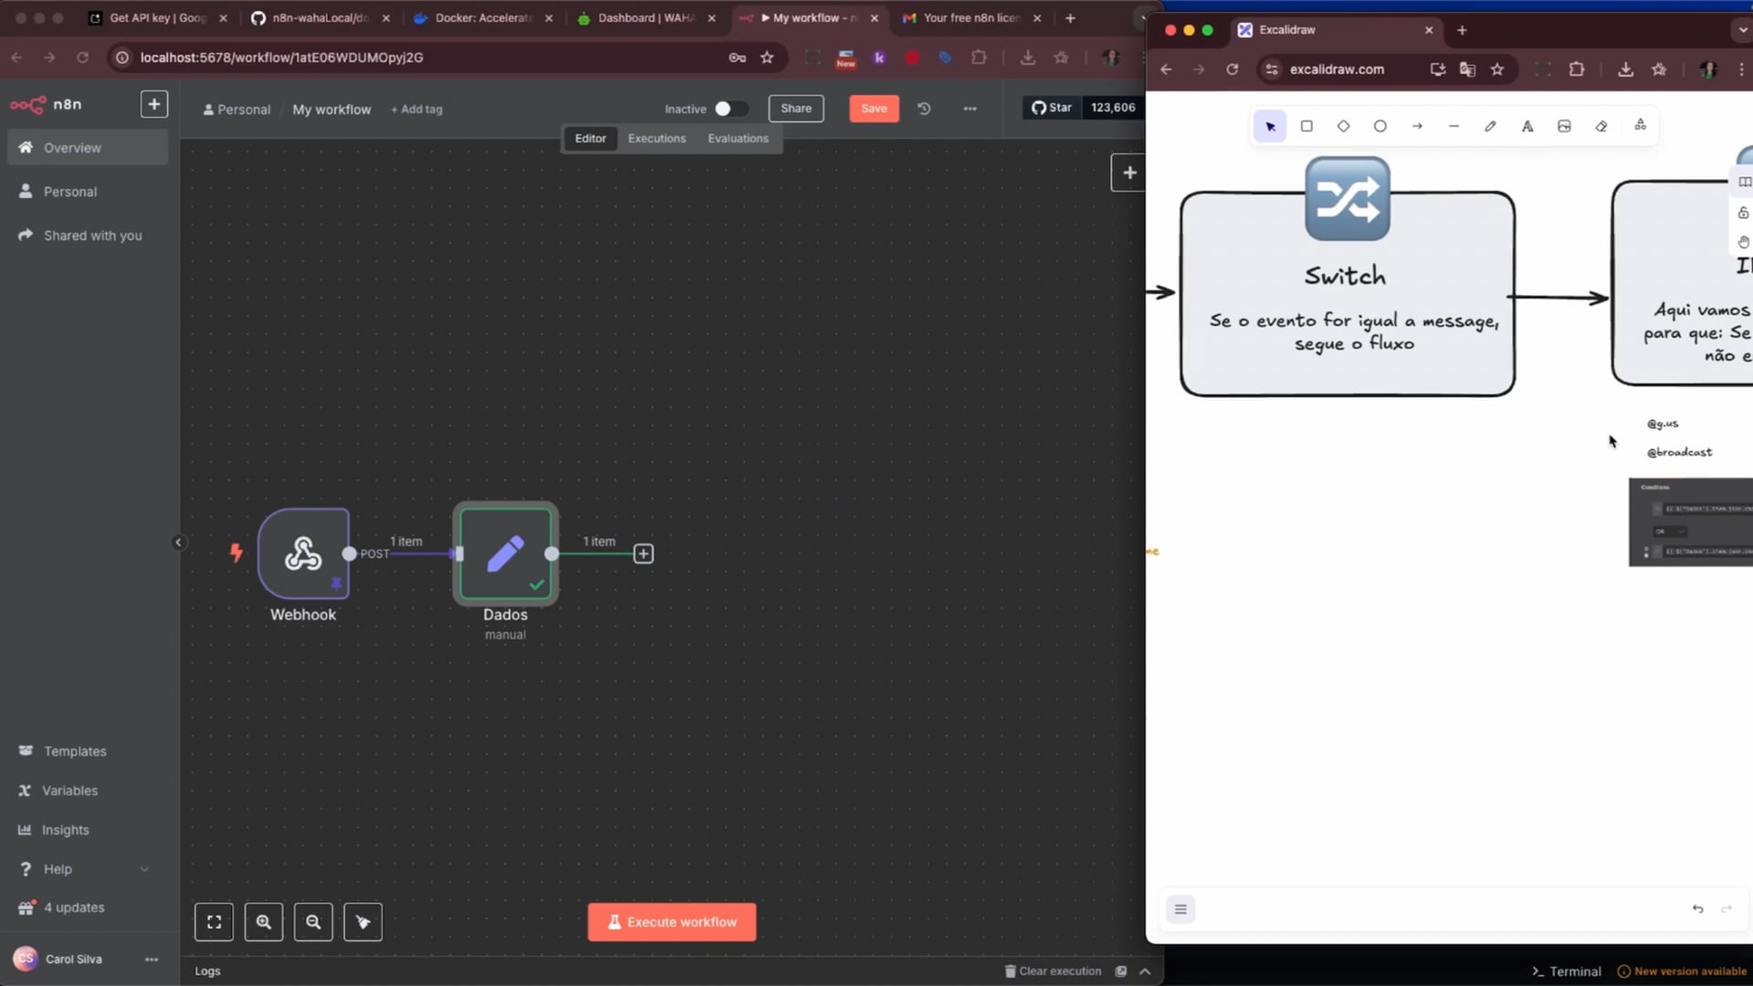The height and width of the screenshot is (986, 1753).
Task: Select the Excalidraw rectangle tool
Action: click(x=1307, y=126)
